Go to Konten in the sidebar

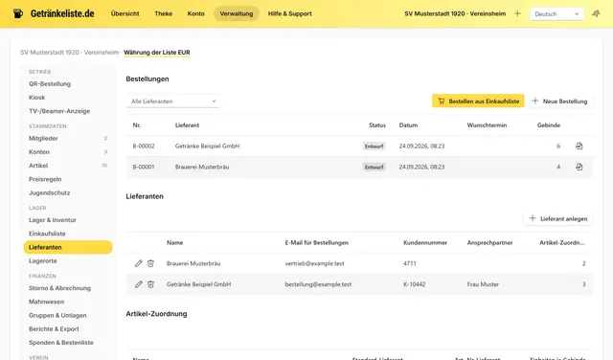(x=39, y=152)
